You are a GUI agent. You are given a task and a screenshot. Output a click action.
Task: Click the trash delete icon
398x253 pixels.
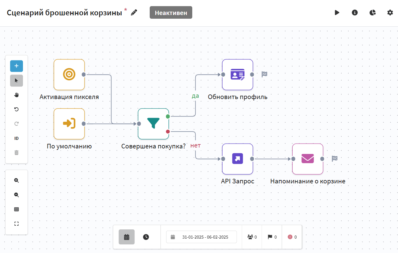click(x=17, y=152)
